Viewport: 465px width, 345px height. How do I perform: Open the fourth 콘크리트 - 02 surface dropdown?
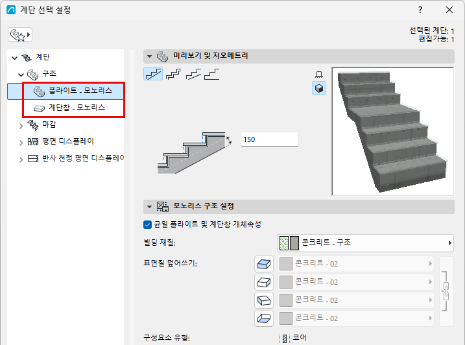(356, 318)
